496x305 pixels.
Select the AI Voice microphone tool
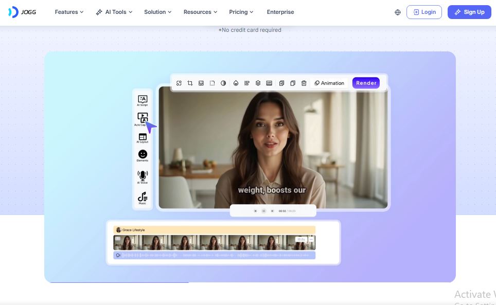(143, 176)
